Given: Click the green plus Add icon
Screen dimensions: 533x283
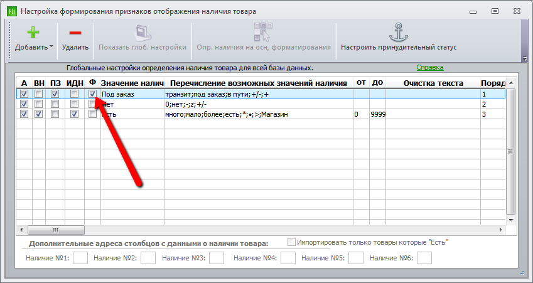Looking at the screenshot, I should pos(33,33).
